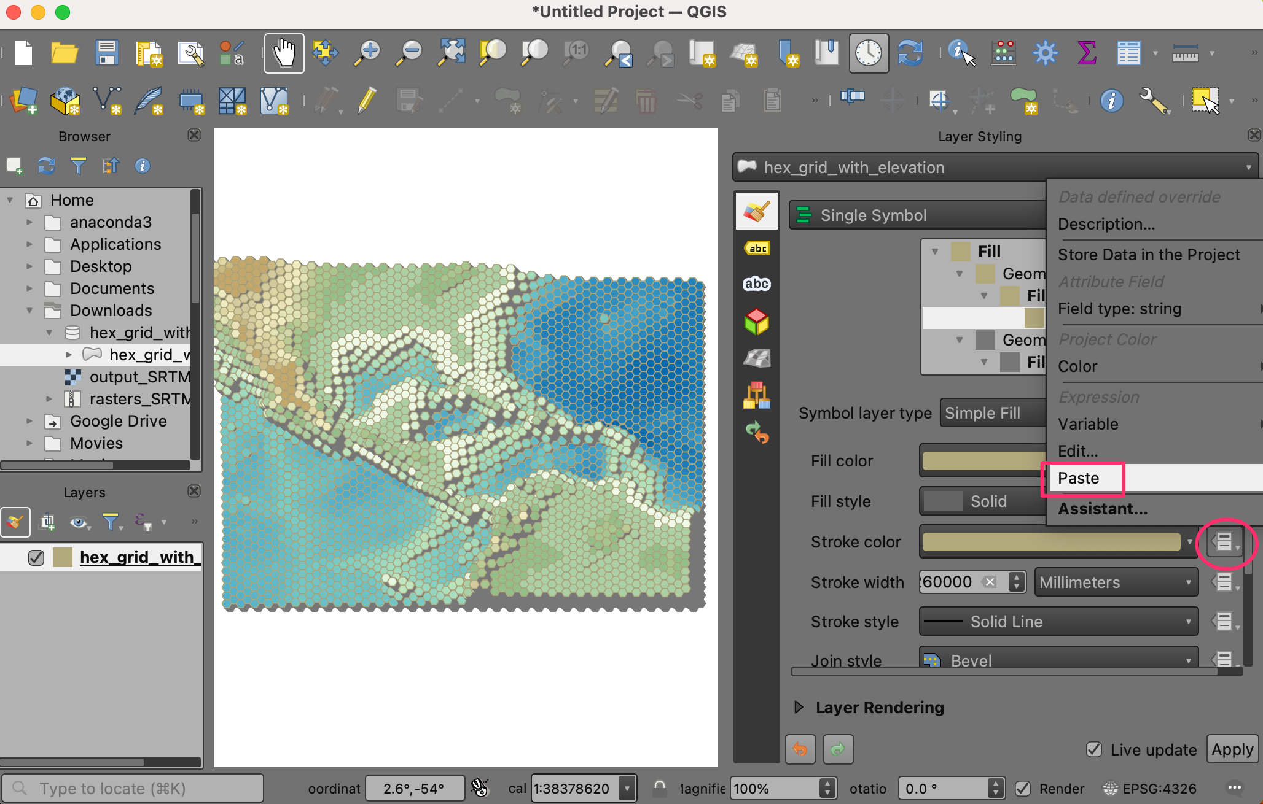This screenshot has width=1263, height=804.
Task: Select the Pan Map hand tool
Action: click(284, 53)
